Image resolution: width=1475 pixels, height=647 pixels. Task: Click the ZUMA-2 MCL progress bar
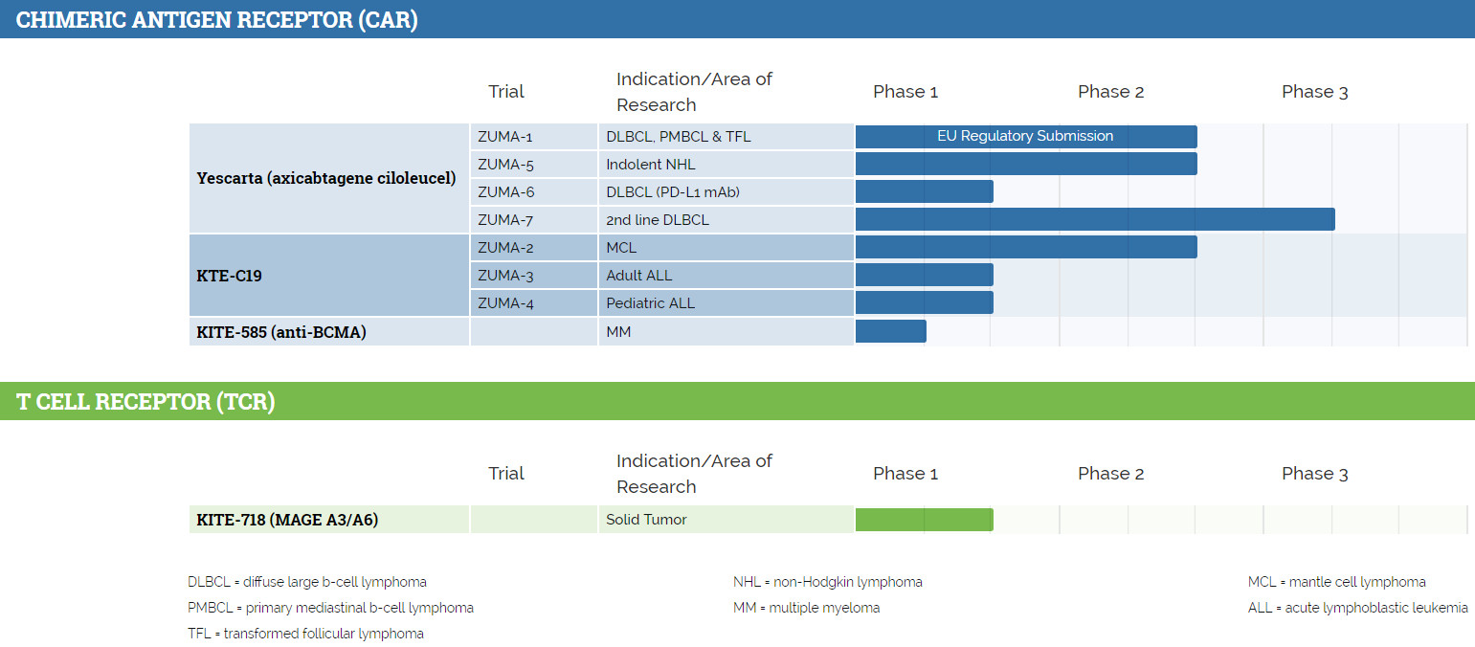click(1026, 248)
